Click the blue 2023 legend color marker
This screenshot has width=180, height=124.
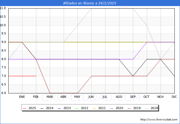pyautogui.click(x=60, y=108)
